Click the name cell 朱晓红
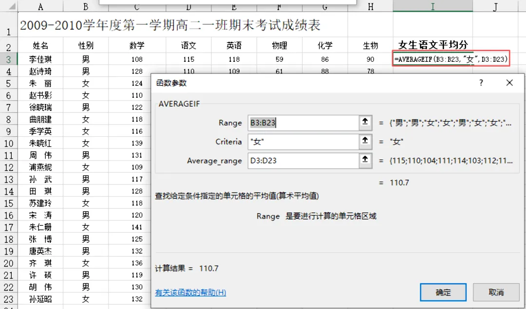This screenshot has width=526, height=309. pyautogui.click(x=40, y=144)
